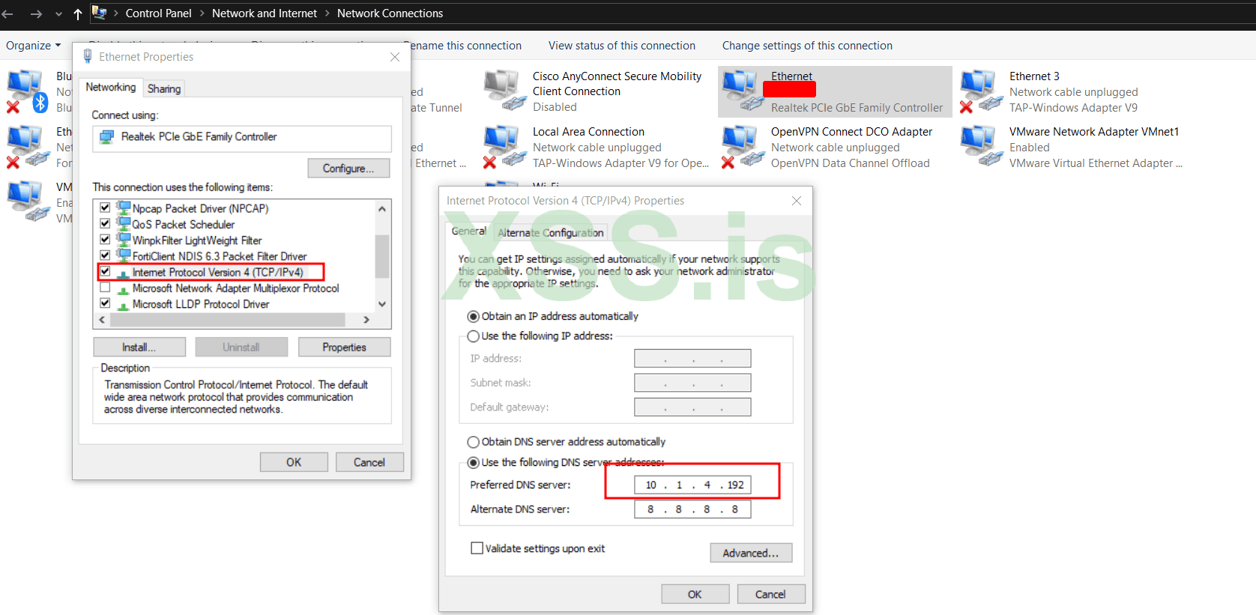Image resolution: width=1256 pixels, height=615 pixels.
Task: Toggle the Internet Protocol Version 4 checkbox
Action: click(105, 271)
